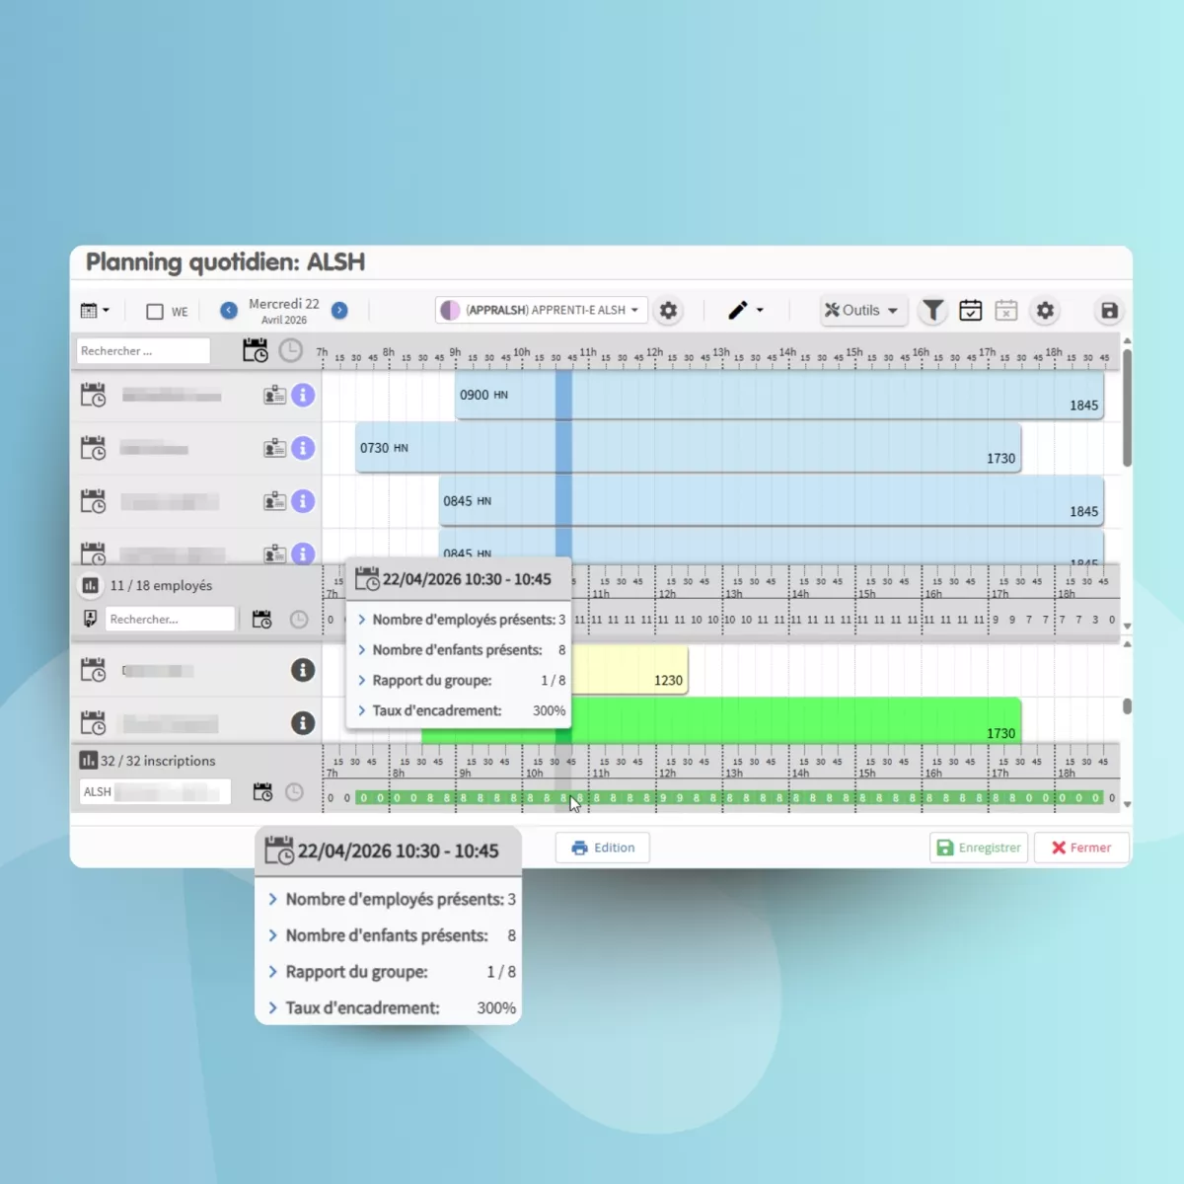The image size is (1184, 1184).
Task: Click purple info icon on 0900 row
Action: (x=303, y=396)
